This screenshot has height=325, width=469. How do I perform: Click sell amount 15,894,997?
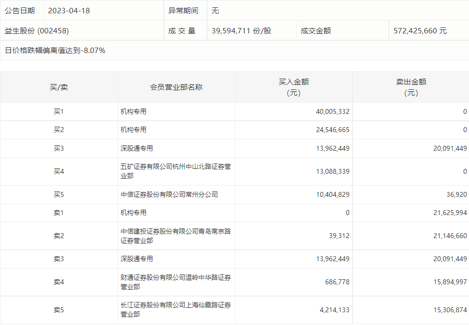click(450, 282)
